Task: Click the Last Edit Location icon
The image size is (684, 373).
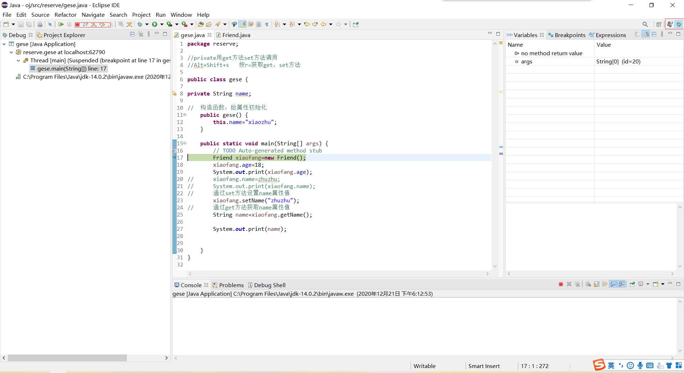Action: [306, 24]
